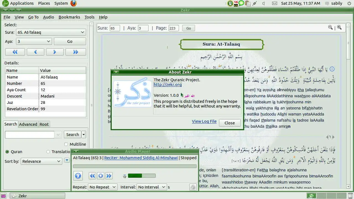Launch Firefox from the top panel
Image resolution: width=354 pixels, height=199 pixels.
tap(73, 3)
